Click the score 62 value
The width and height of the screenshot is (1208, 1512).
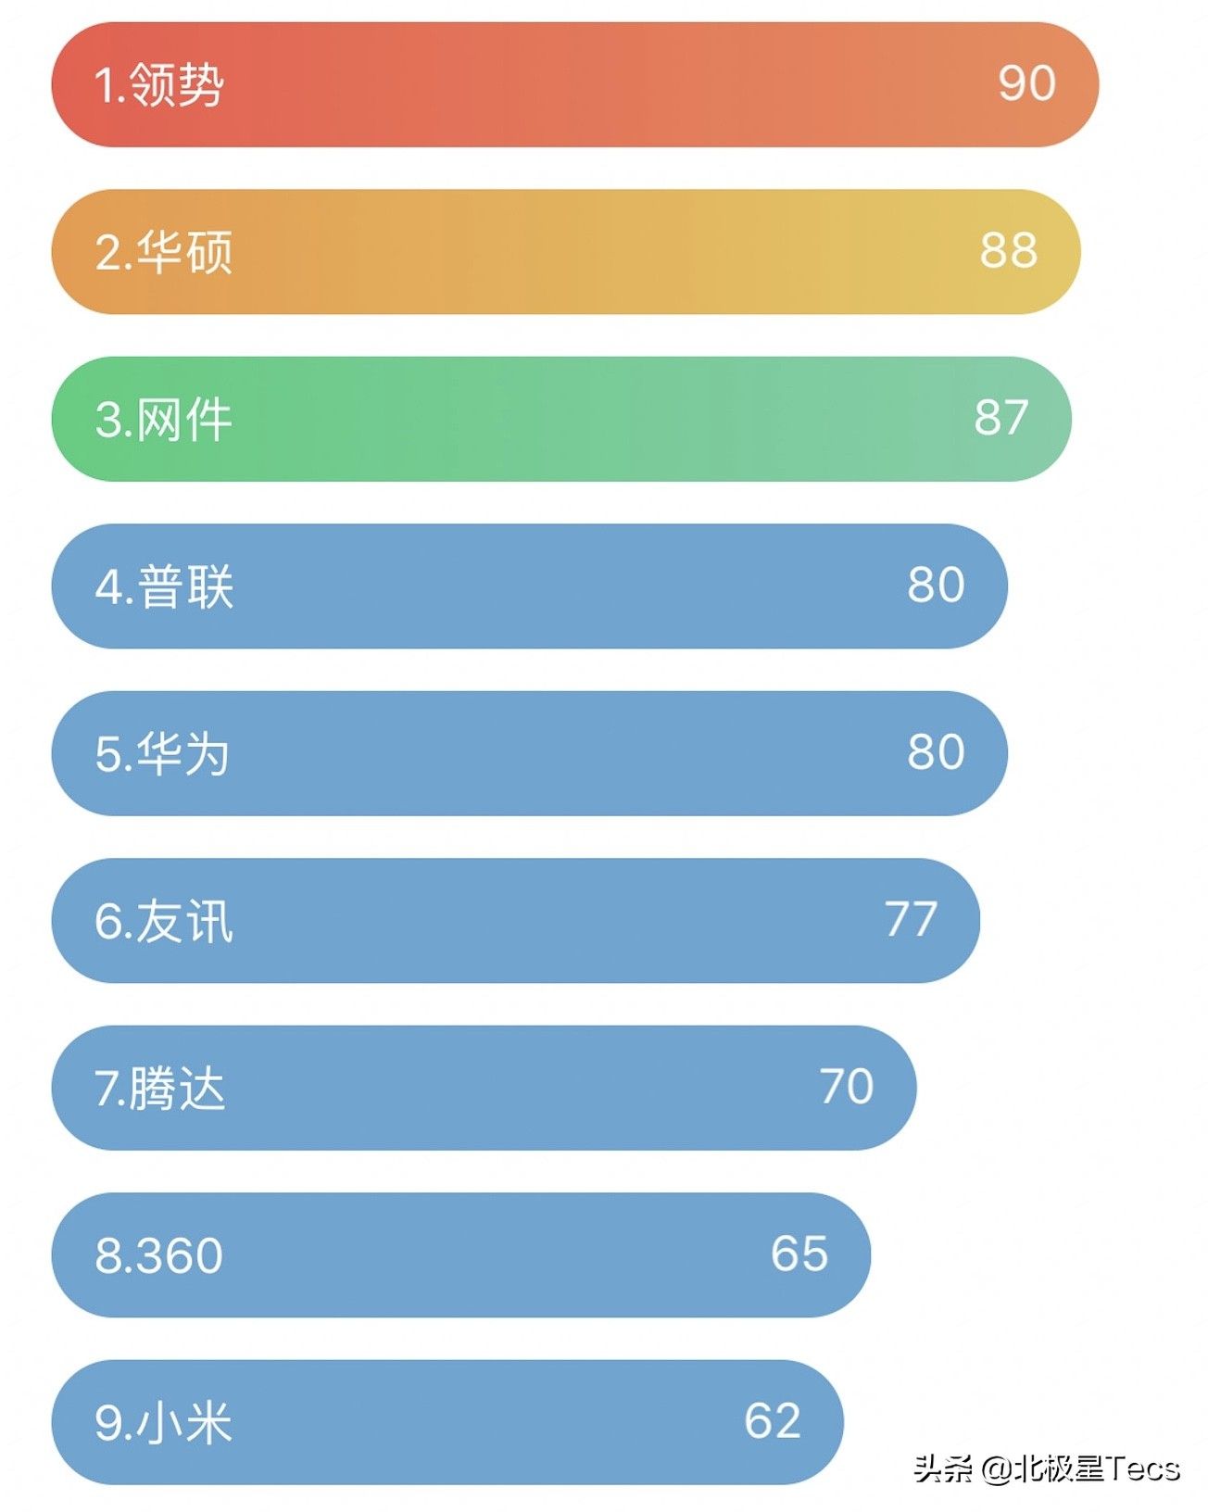point(773,1420)
